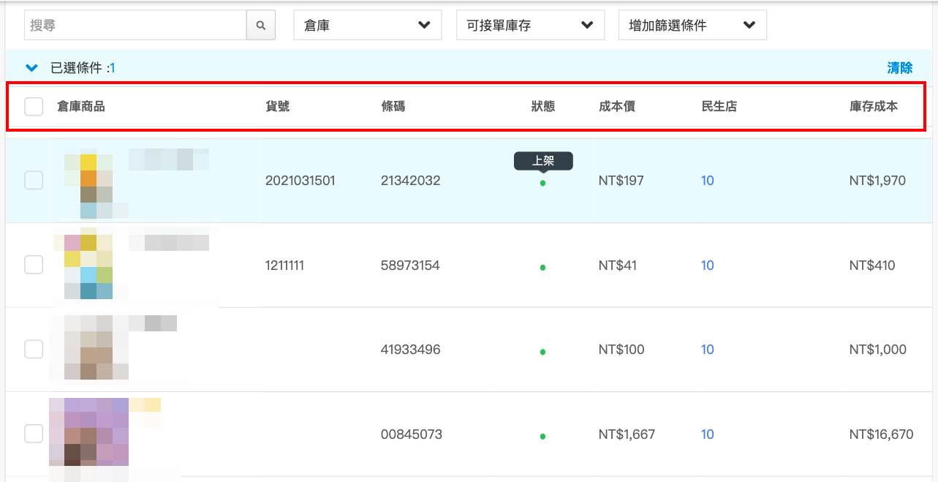Click green status dot for item 41933496
Screen dimensions: 938x482
(542, 352)
